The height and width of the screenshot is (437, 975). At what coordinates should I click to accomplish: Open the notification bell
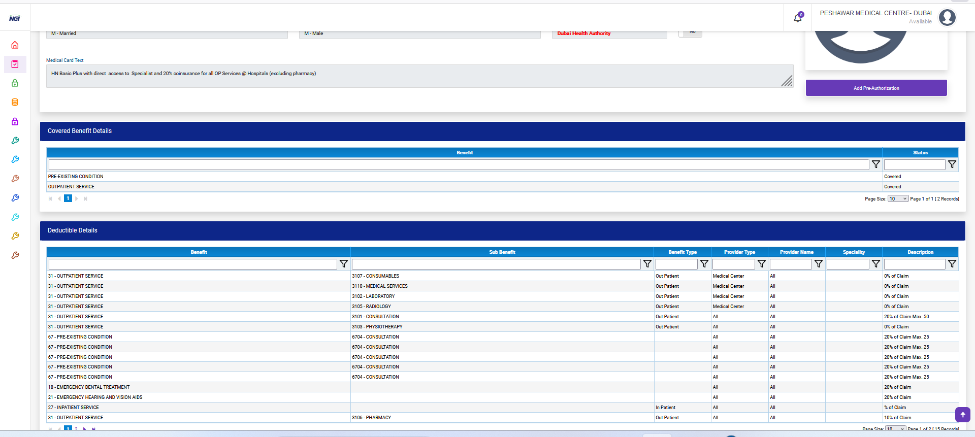tap(798, 18)
